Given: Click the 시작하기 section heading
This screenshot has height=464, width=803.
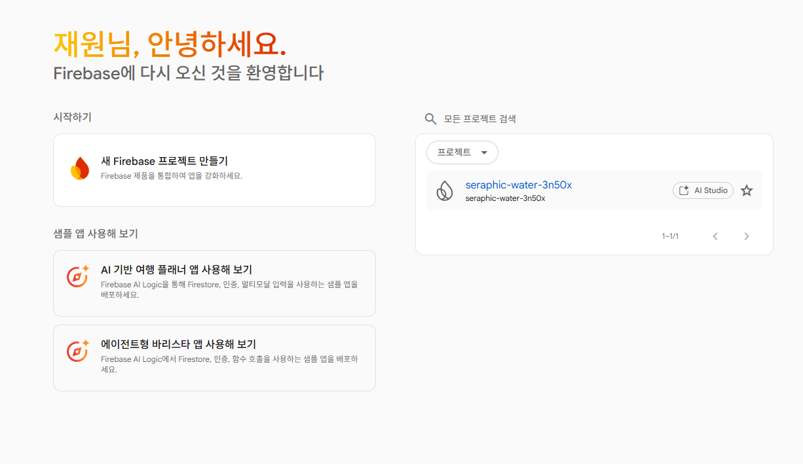Looking at the screenshot, I should pyautogui.click(x=73, y=117).
